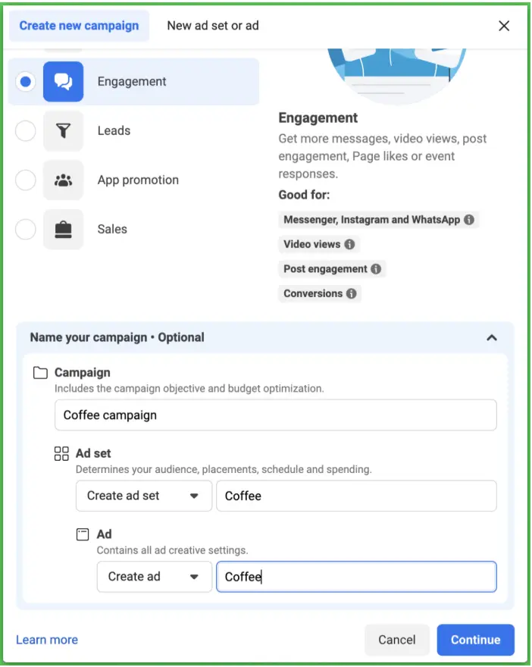Open the Create ad set dropdown
The width and height of the screenshot is (532, 667).
coord(143,496)
